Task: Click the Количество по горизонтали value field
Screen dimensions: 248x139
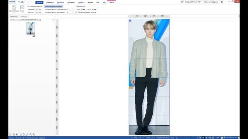Action: (x=69, y=9)
